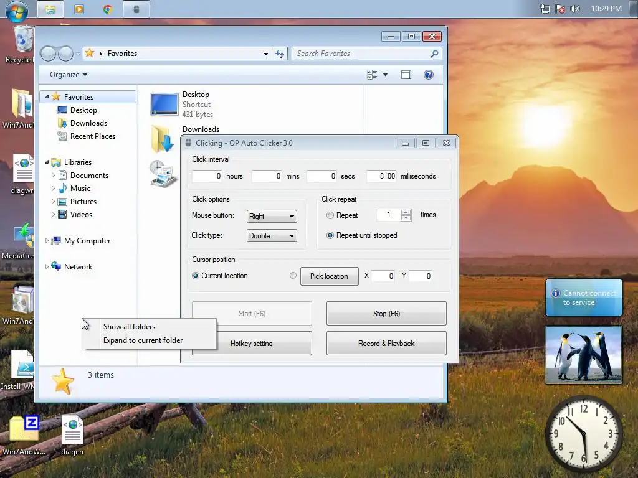The height and width of the screenshot is (478, 638).
Task: Expand the My Computer tree node
Action: pos(47,241)
